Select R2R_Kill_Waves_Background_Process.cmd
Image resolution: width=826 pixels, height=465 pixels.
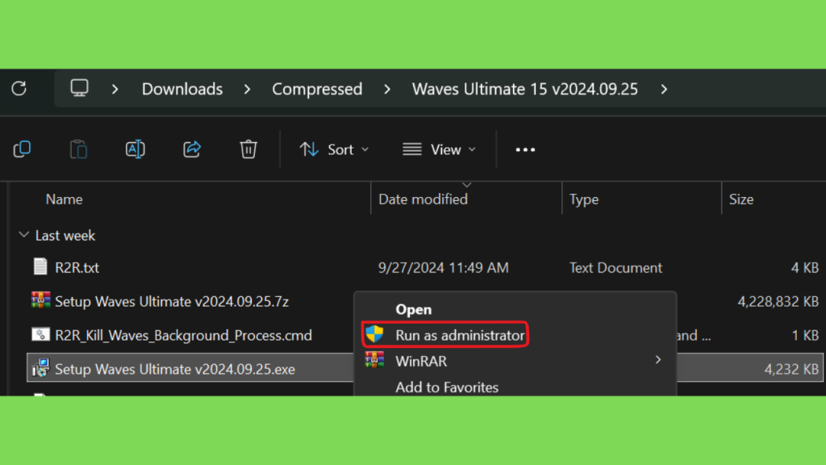click(x=183, y=335)
